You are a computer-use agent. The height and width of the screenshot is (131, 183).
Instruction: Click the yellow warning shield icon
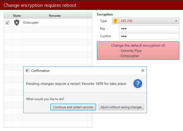(115, 21)
